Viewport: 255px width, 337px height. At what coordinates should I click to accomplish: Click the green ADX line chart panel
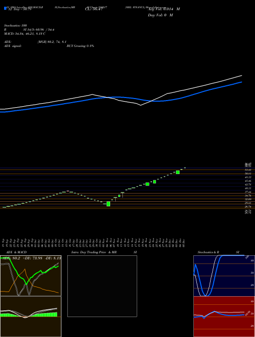click(31, 276)
